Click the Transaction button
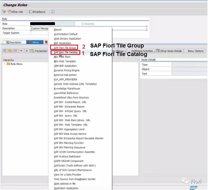The height and width of the screenshot is (190, 208). [x=39, y=51]
